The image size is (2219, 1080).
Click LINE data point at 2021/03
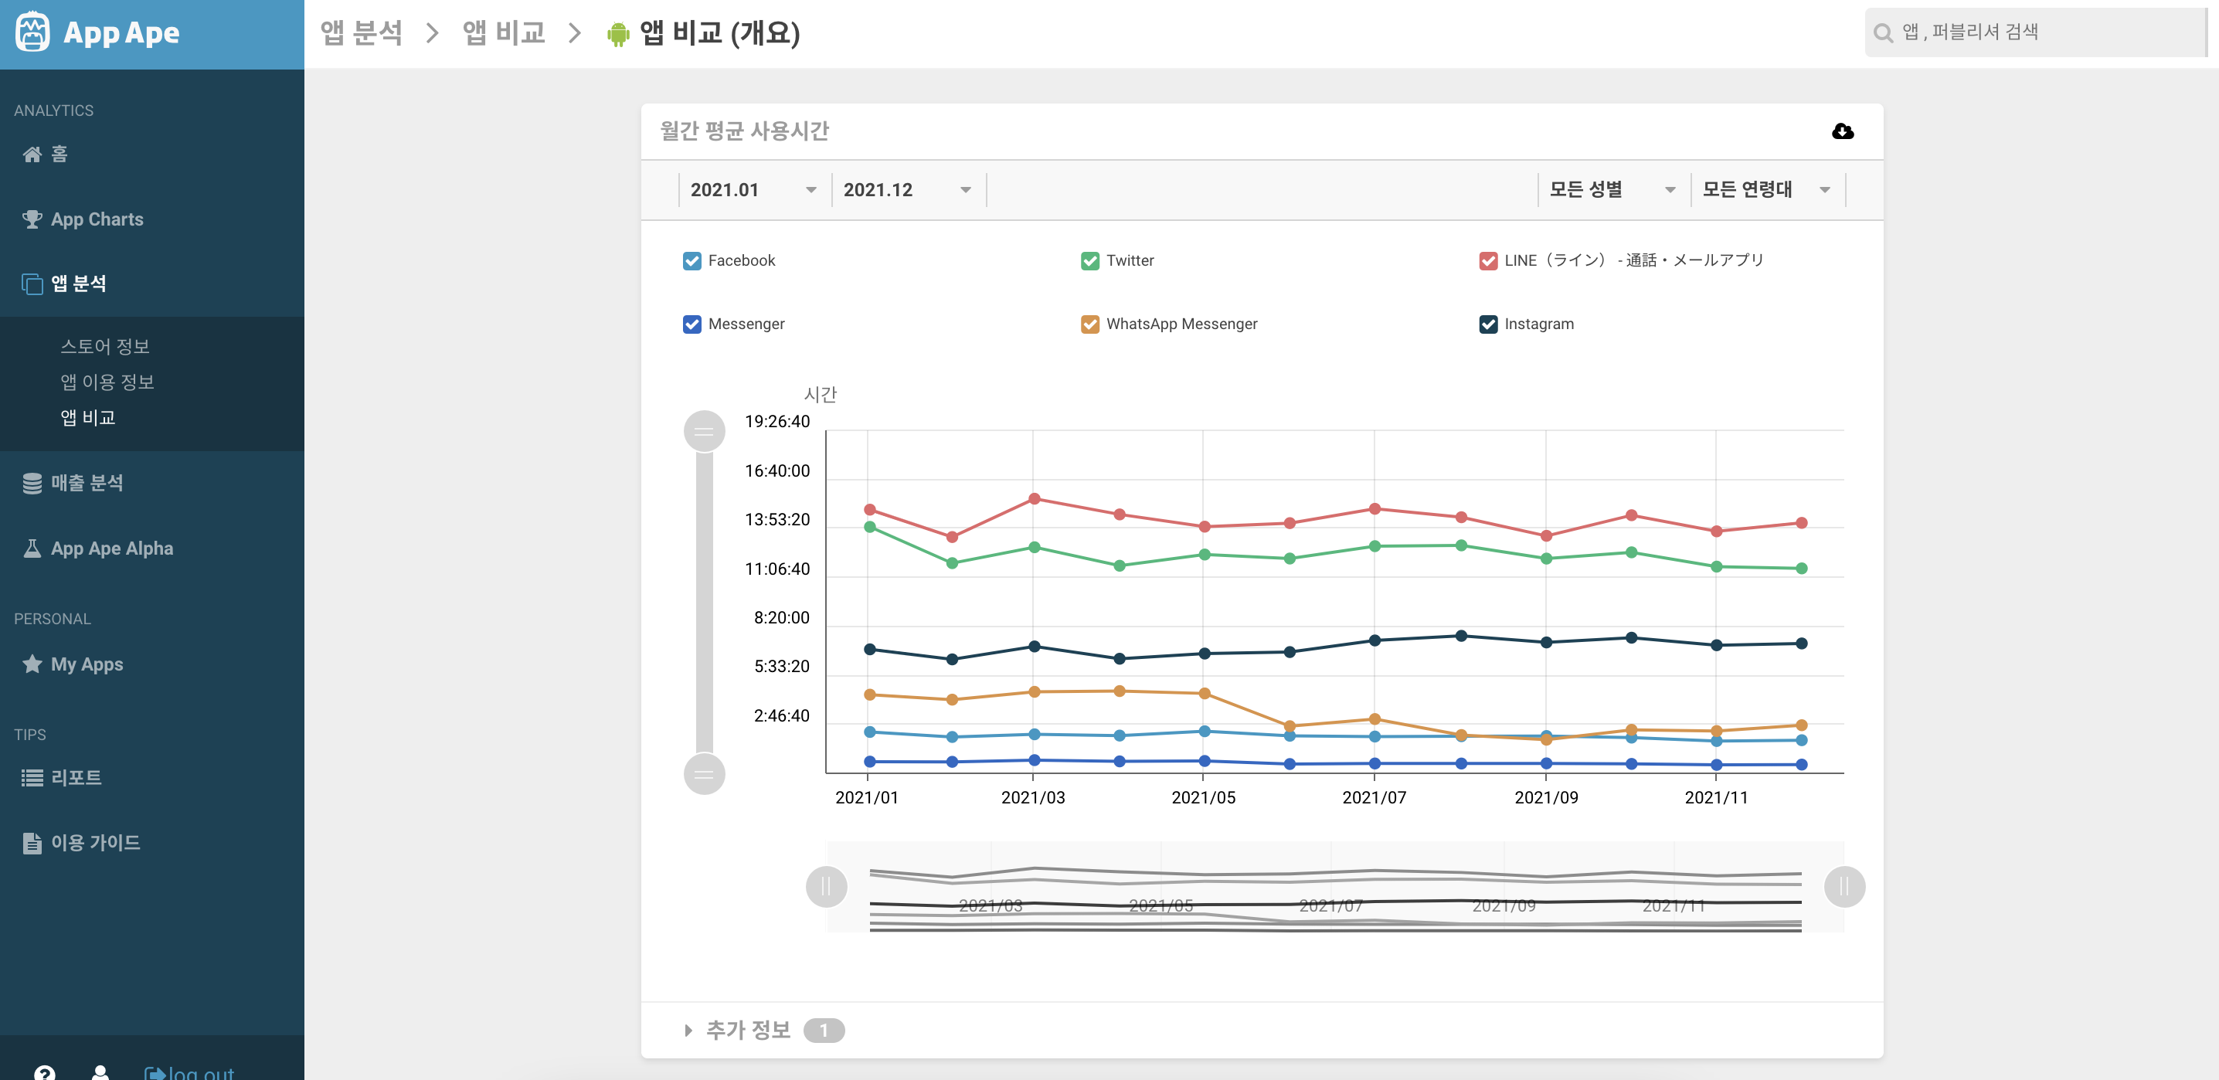(x=1034, y=498)
